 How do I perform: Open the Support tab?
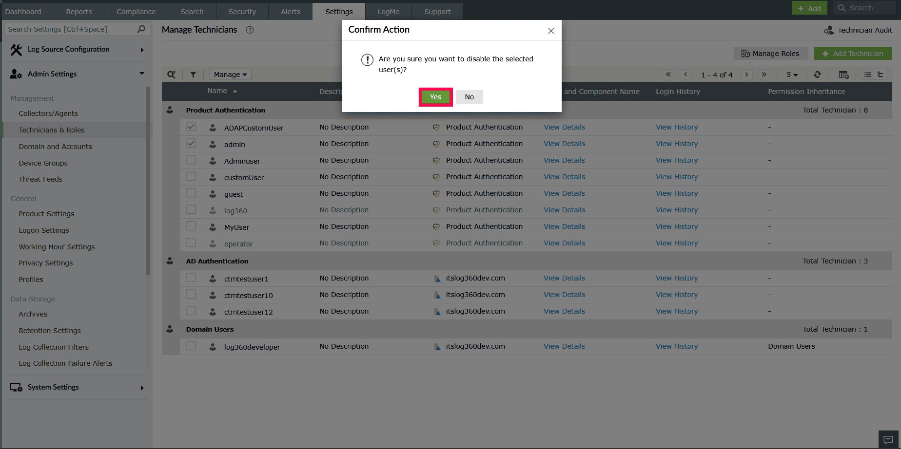coord(437,11)
